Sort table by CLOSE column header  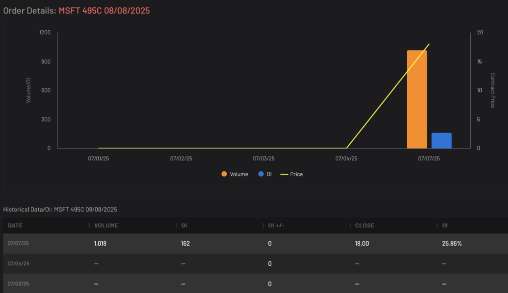point(365,225)
